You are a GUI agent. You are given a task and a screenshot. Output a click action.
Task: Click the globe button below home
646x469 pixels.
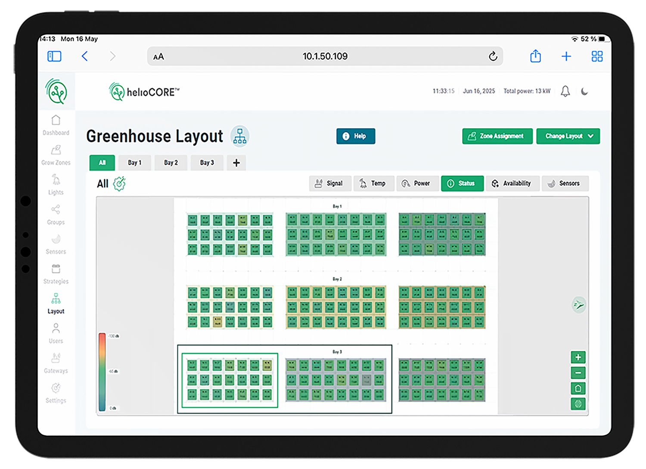pos(578,404)
